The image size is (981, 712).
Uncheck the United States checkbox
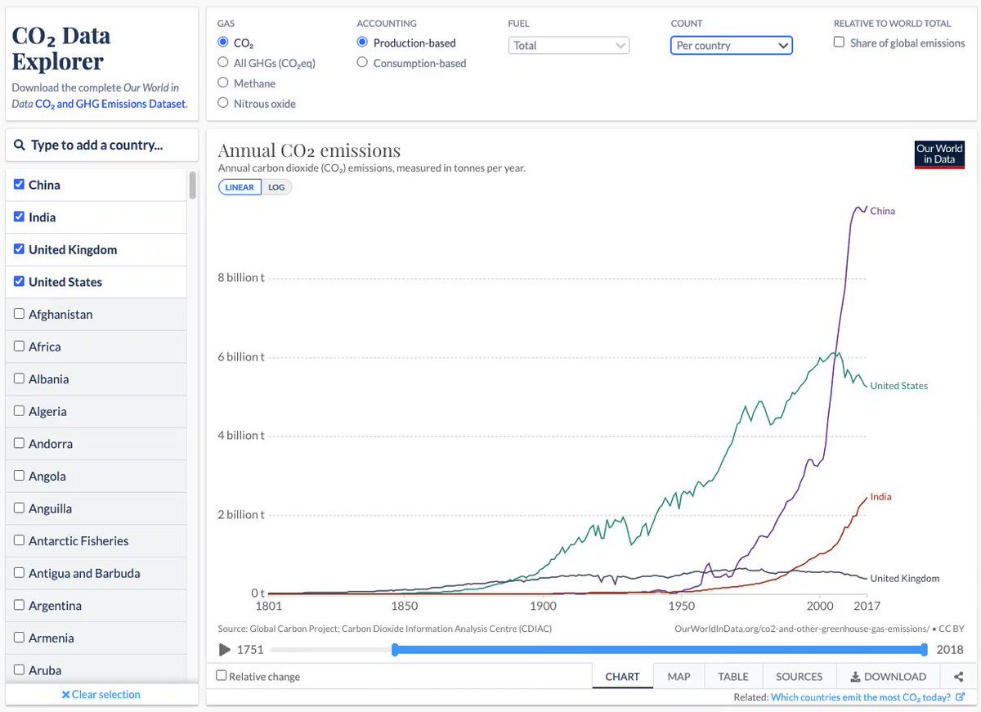tap(20, 281)
